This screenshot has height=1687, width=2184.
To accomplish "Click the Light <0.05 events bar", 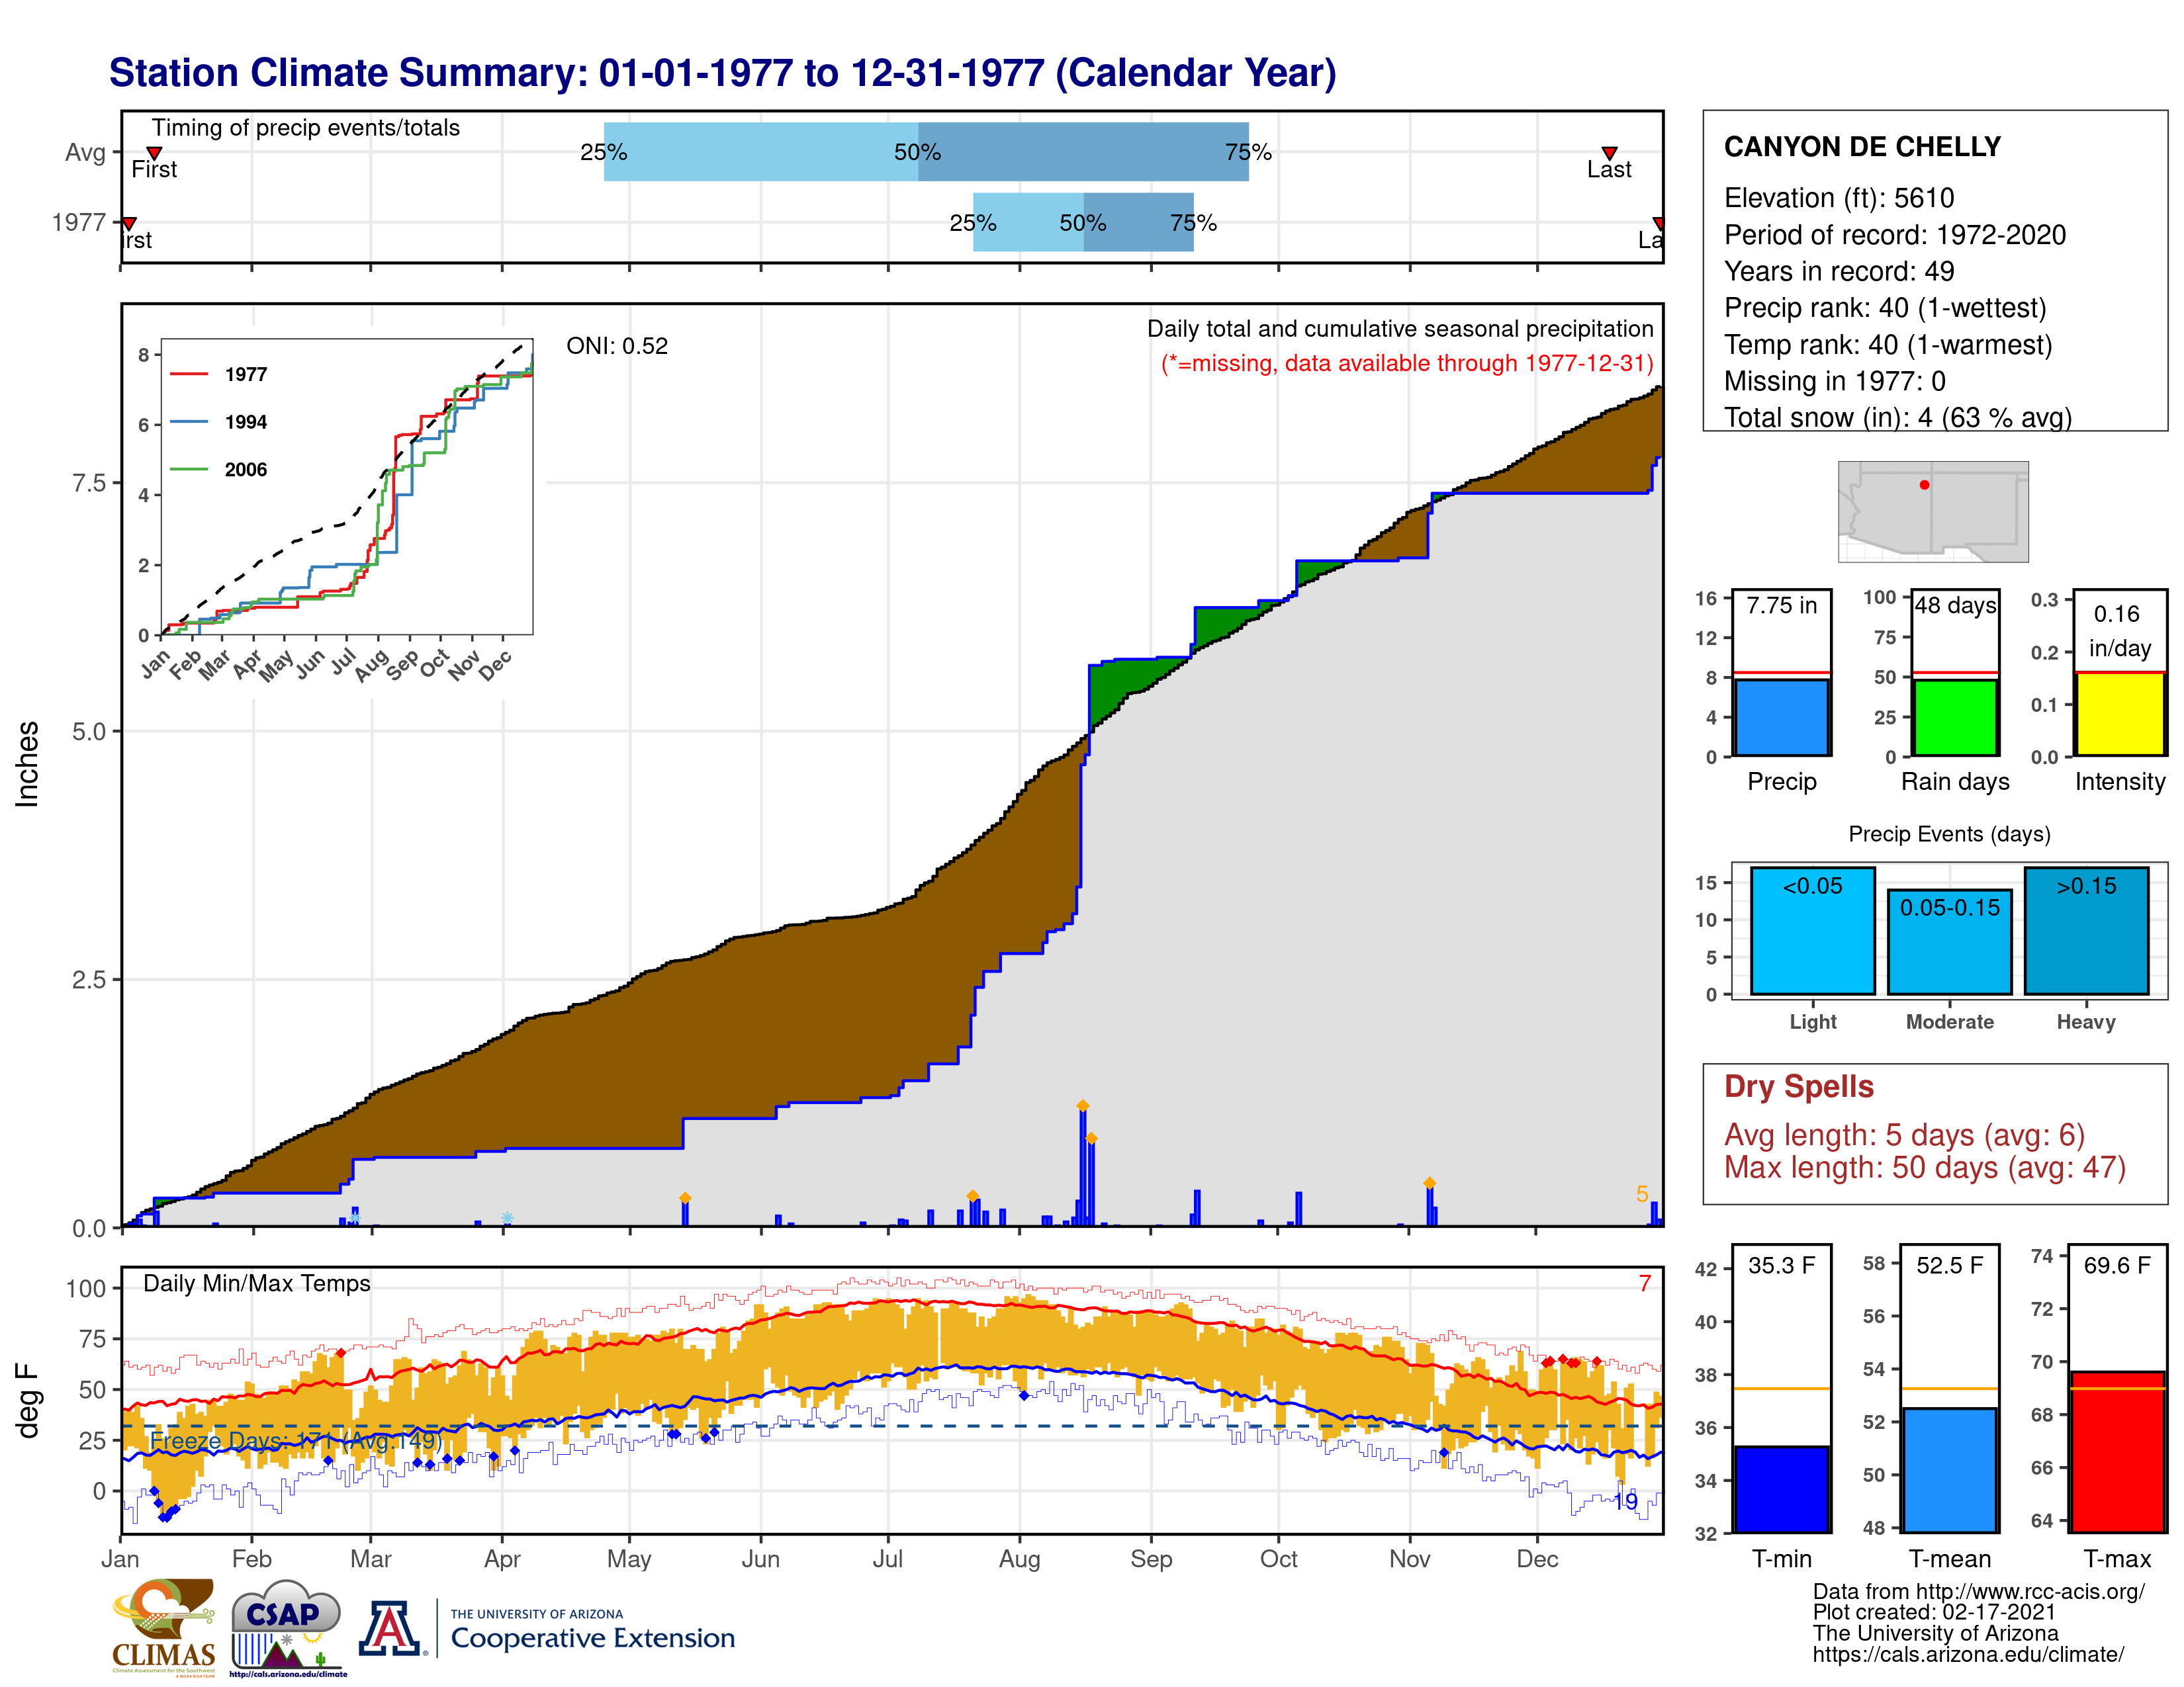I will coord(1812,930).
